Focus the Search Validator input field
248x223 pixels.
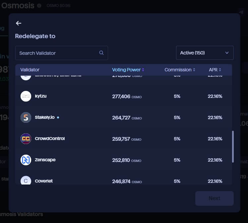coord(62,53)
